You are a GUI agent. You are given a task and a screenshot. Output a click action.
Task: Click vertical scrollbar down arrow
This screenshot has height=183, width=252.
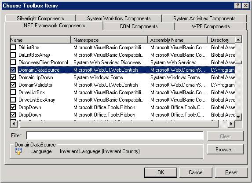click(x=238, y=117)
